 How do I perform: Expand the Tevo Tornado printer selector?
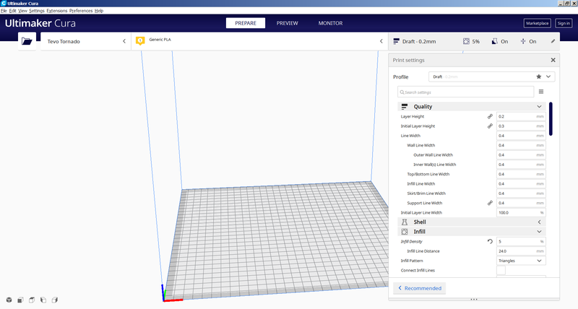click(124, 41)
